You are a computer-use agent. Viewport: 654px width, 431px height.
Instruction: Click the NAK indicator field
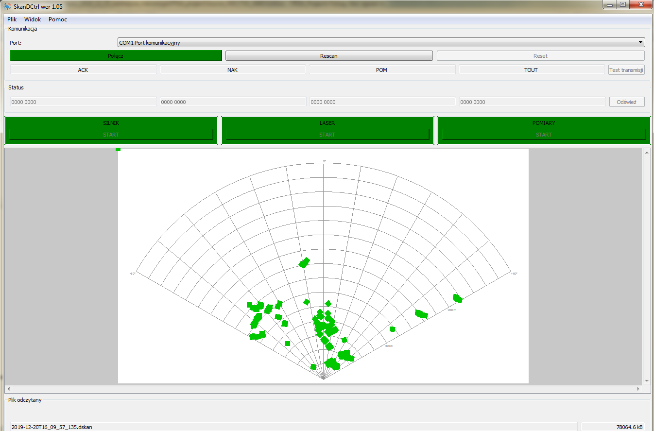tap(233, 70)
